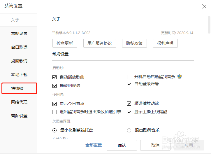
Task: Open 本地下载 settings
Action: tap(19, 75)
